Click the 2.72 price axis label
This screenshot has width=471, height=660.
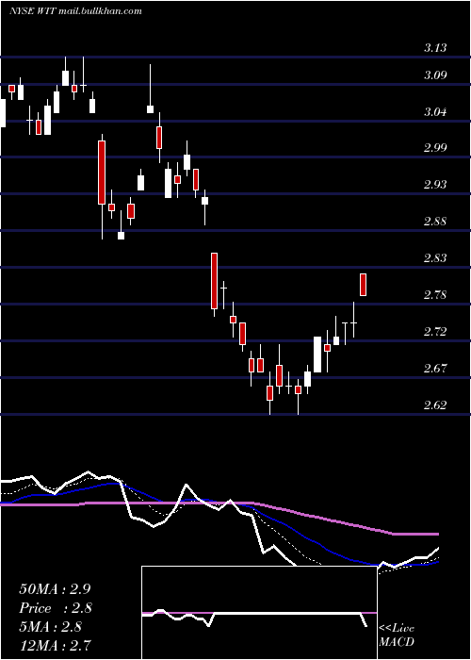[435, 332]
